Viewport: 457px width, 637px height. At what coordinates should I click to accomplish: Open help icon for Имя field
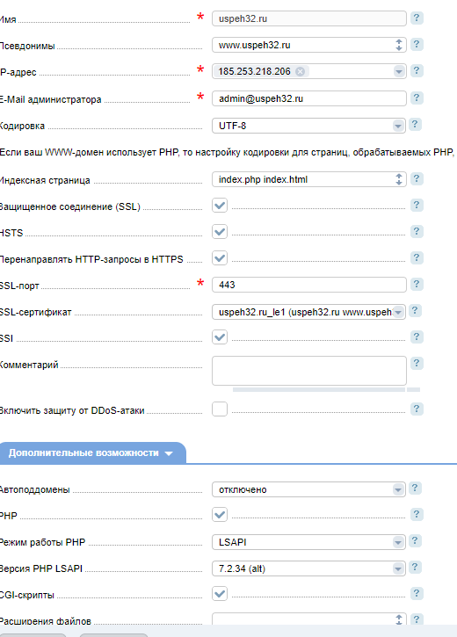(417, 18)
